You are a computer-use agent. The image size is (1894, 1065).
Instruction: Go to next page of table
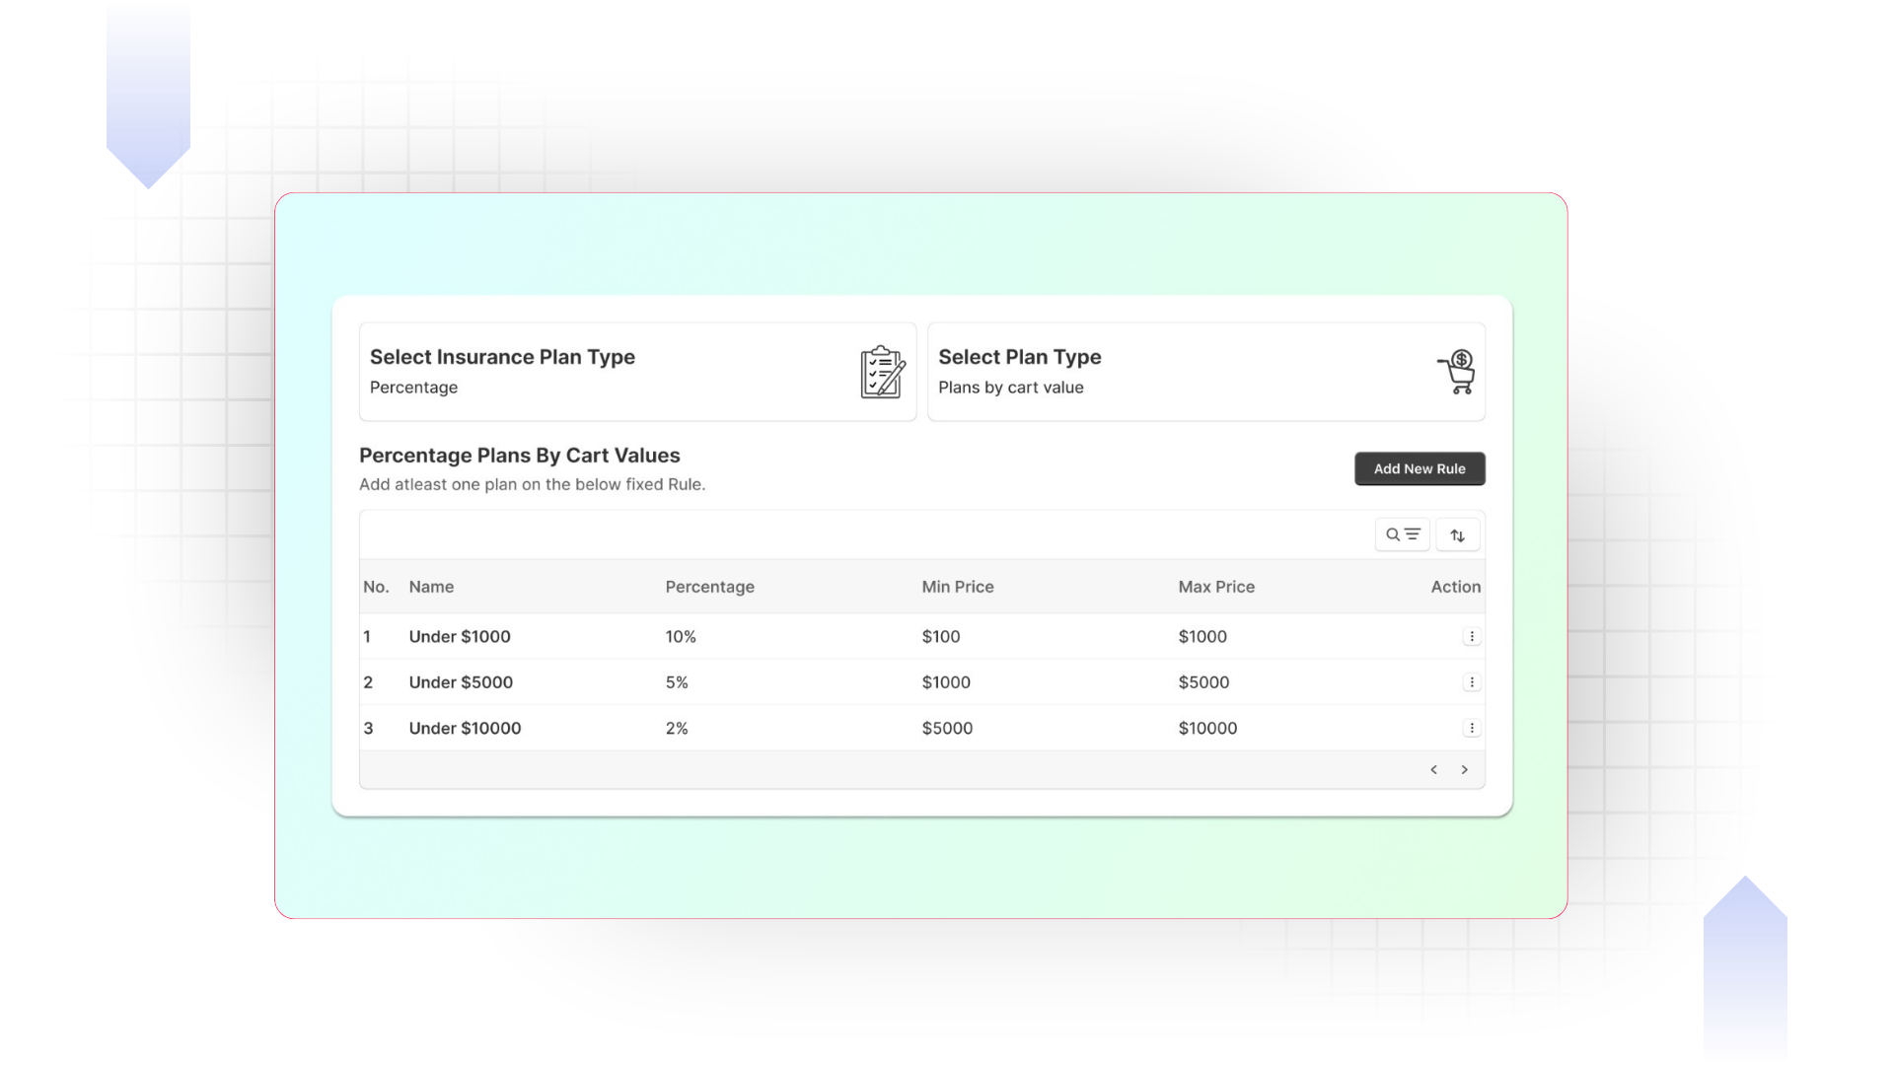click(1464, 770)
